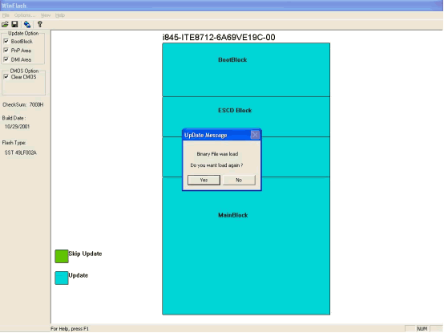Open the Options menu

[25, 15]
